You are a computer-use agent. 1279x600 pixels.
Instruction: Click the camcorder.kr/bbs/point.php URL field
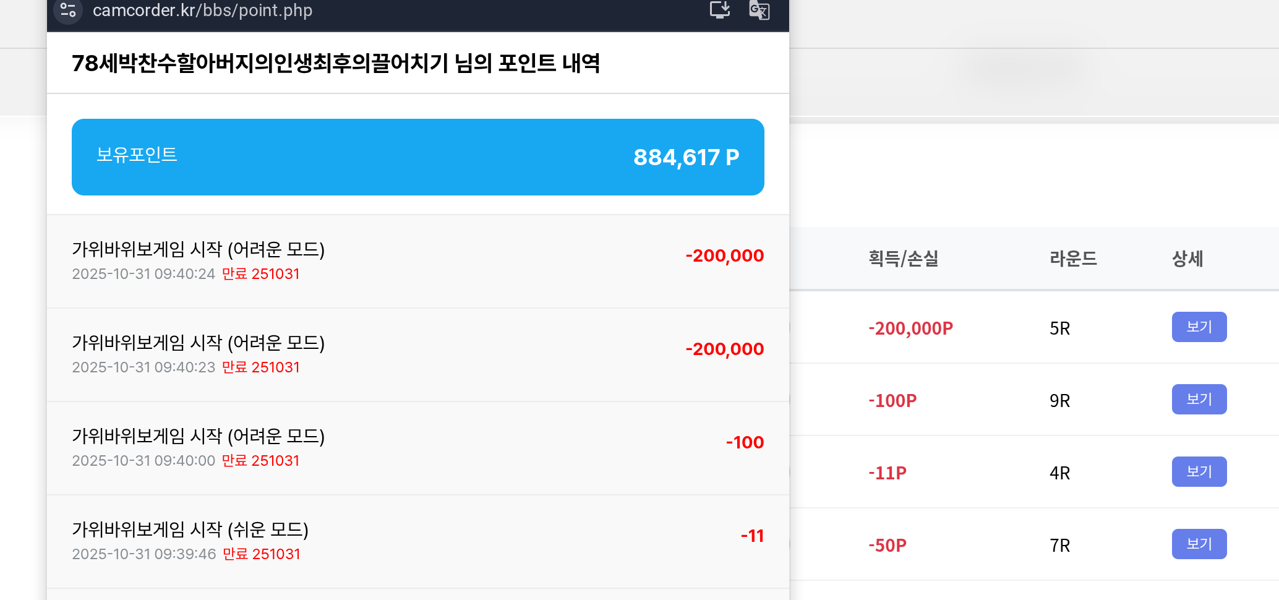202,11
